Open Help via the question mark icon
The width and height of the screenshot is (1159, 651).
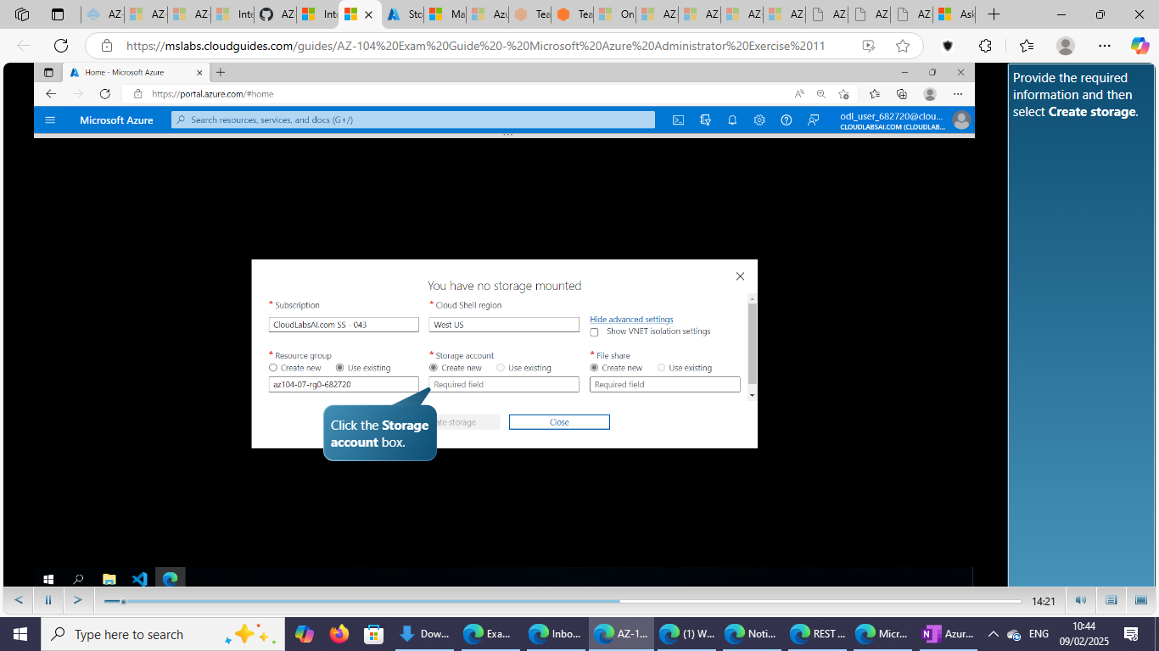point(786,120)
